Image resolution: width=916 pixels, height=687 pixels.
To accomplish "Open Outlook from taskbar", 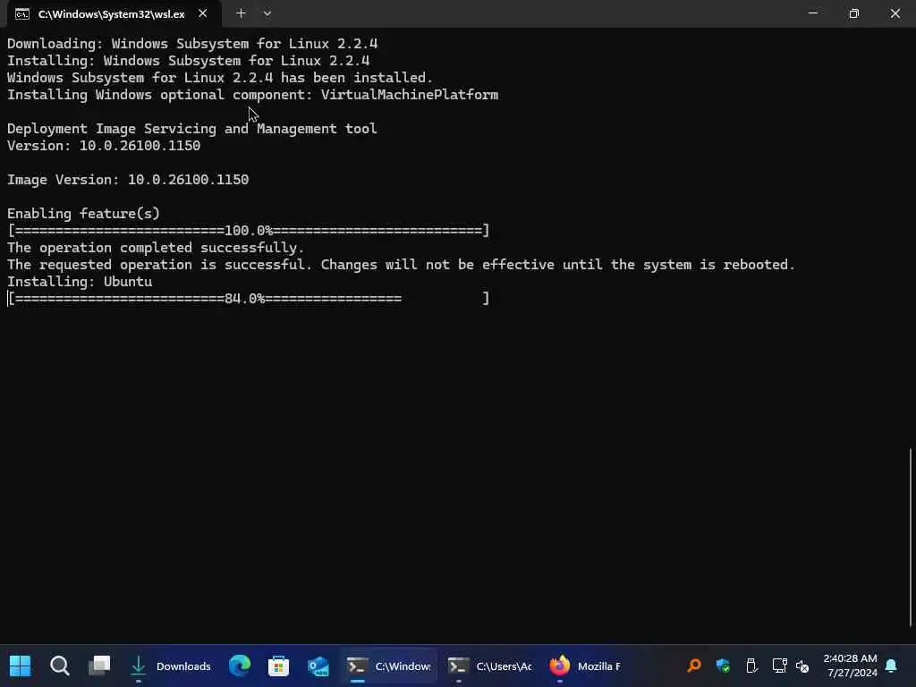I will [x=318, y=666].
